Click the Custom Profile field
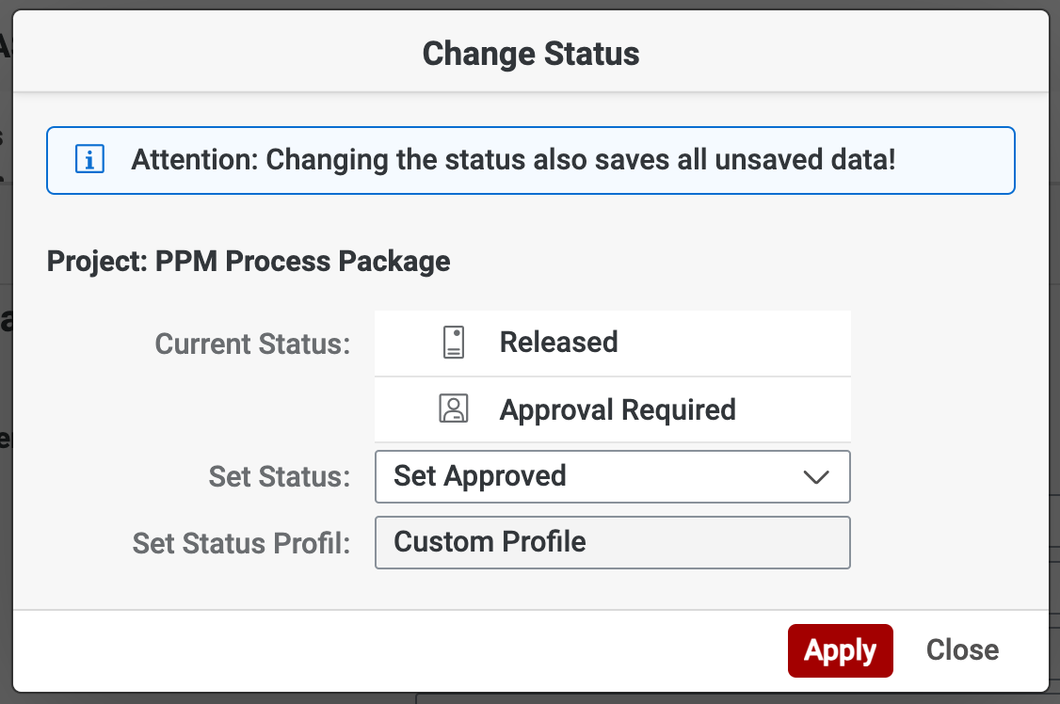The image size is (1060, 704). tap(612, 542)
